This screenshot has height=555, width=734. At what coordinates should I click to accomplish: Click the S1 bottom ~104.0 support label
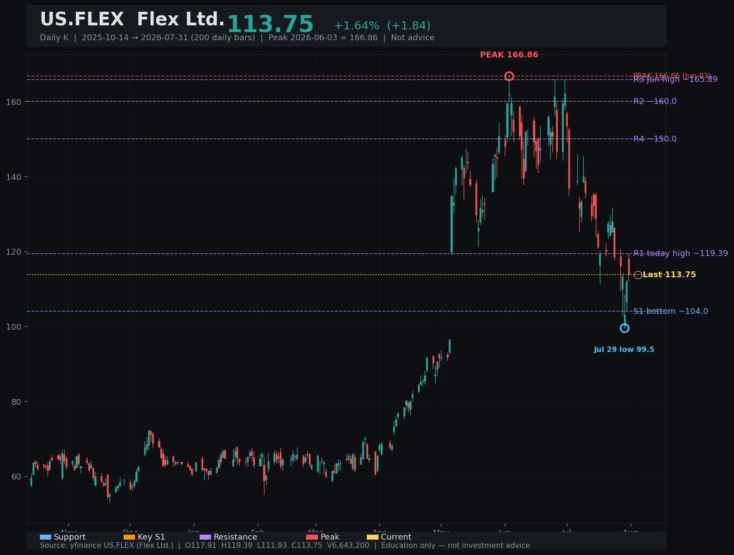(671, 311)
